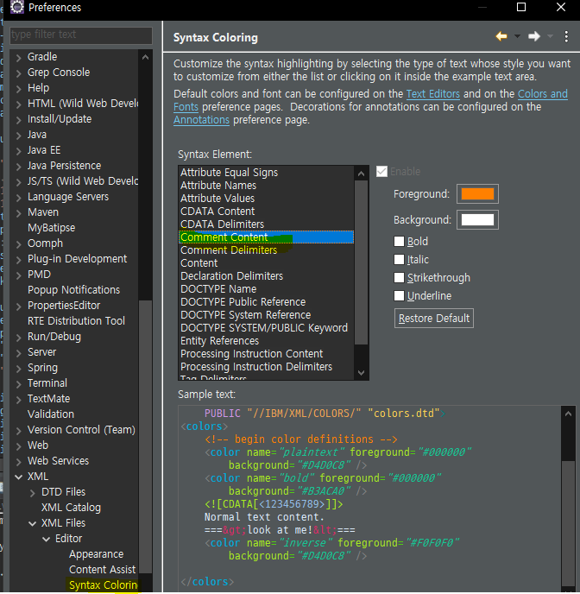The image size is (580, 594).
Task: Click the begin color definitions comment
Action: (300, 439)
